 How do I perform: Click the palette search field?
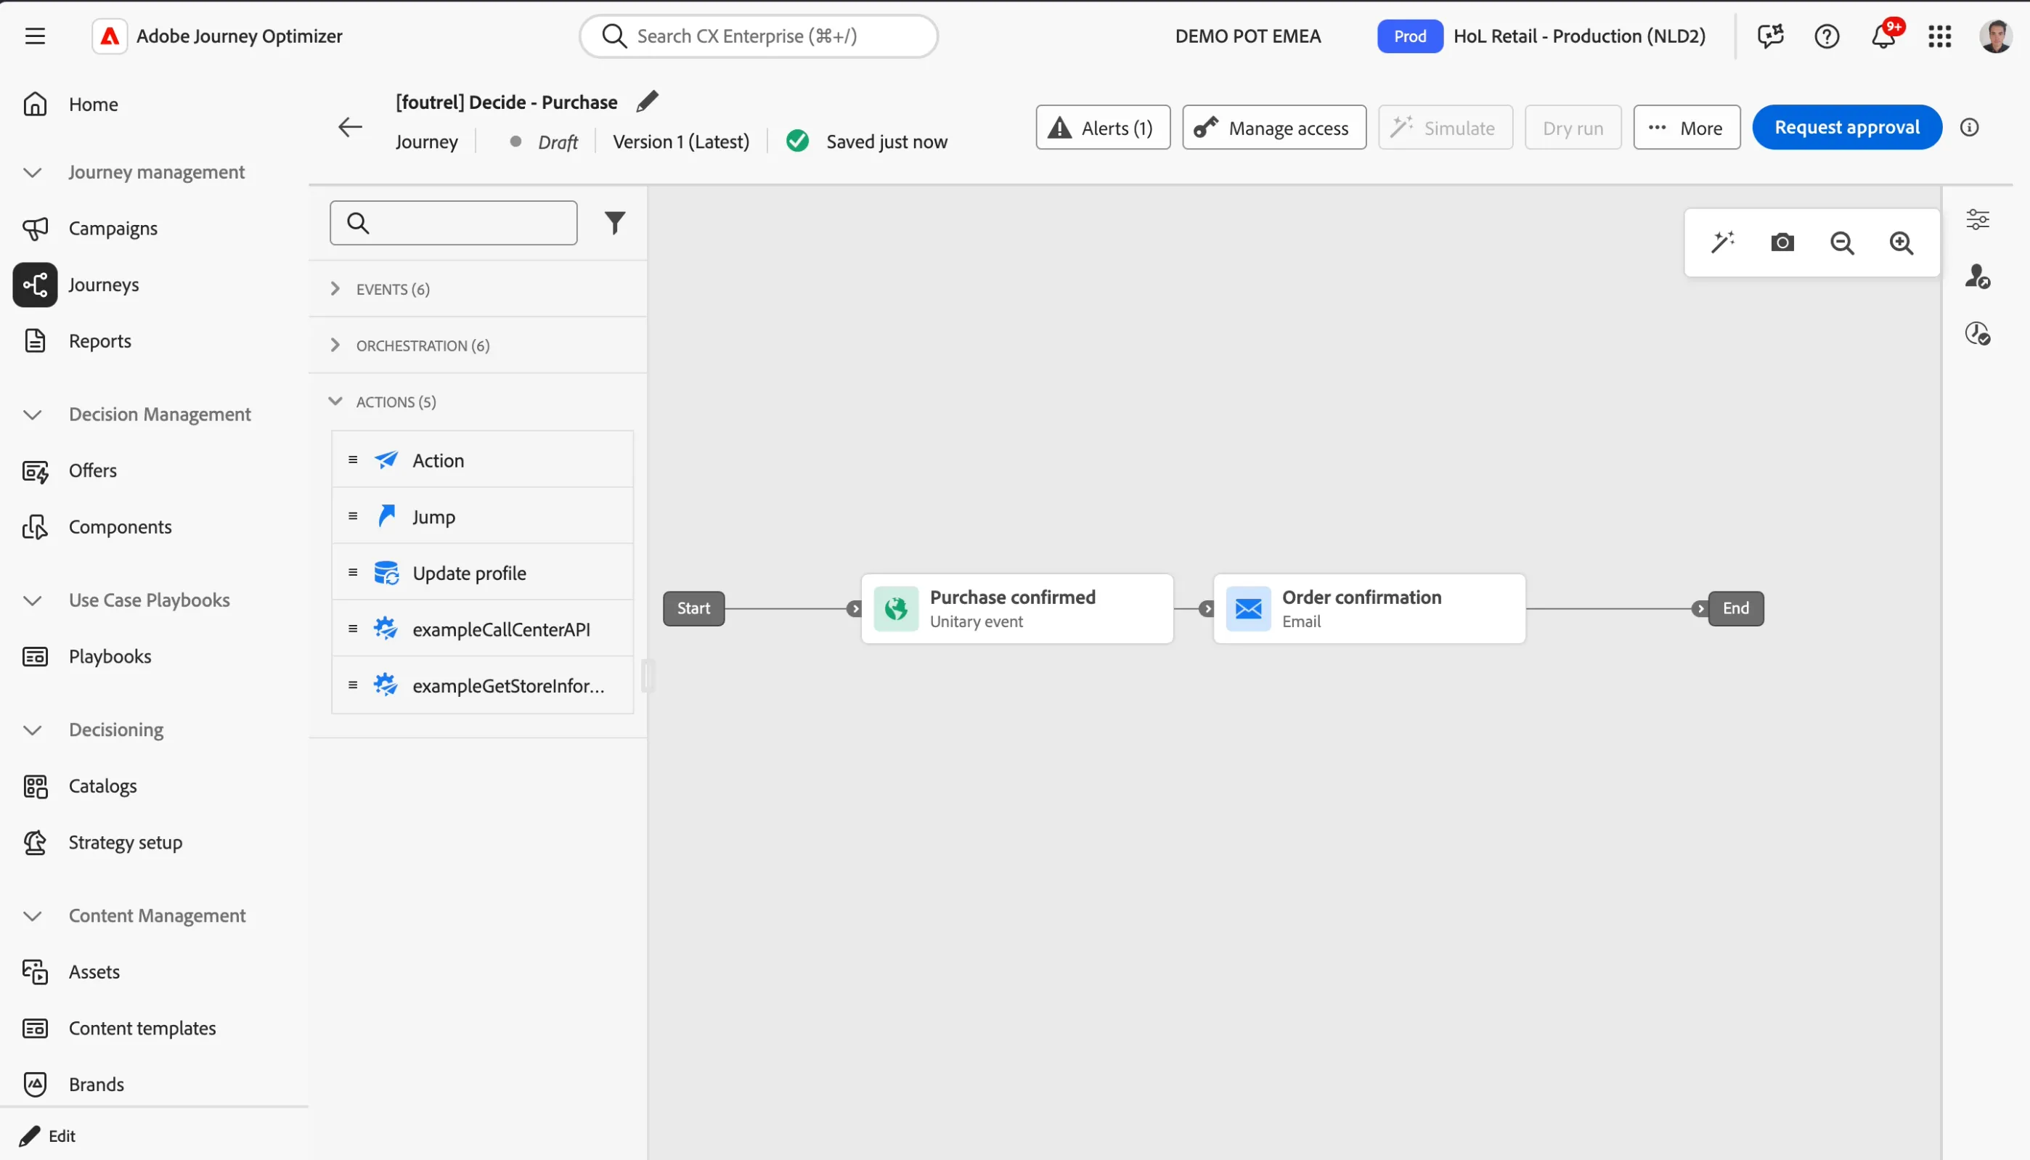(453, 223)
